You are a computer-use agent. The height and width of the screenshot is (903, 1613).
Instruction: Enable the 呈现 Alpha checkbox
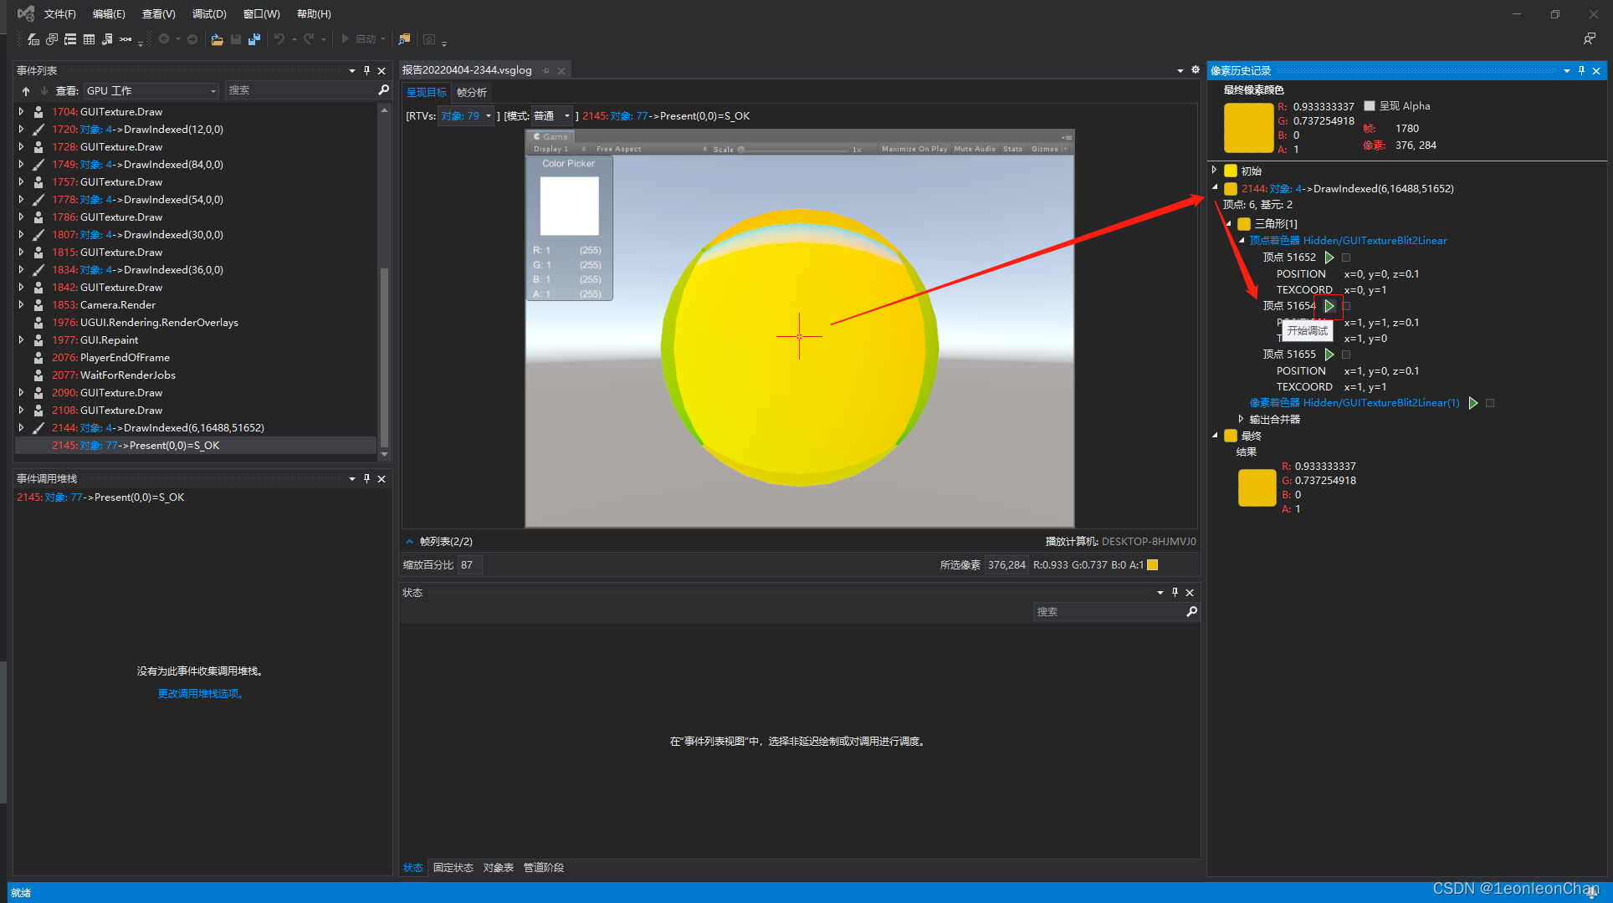point(1370,106)
